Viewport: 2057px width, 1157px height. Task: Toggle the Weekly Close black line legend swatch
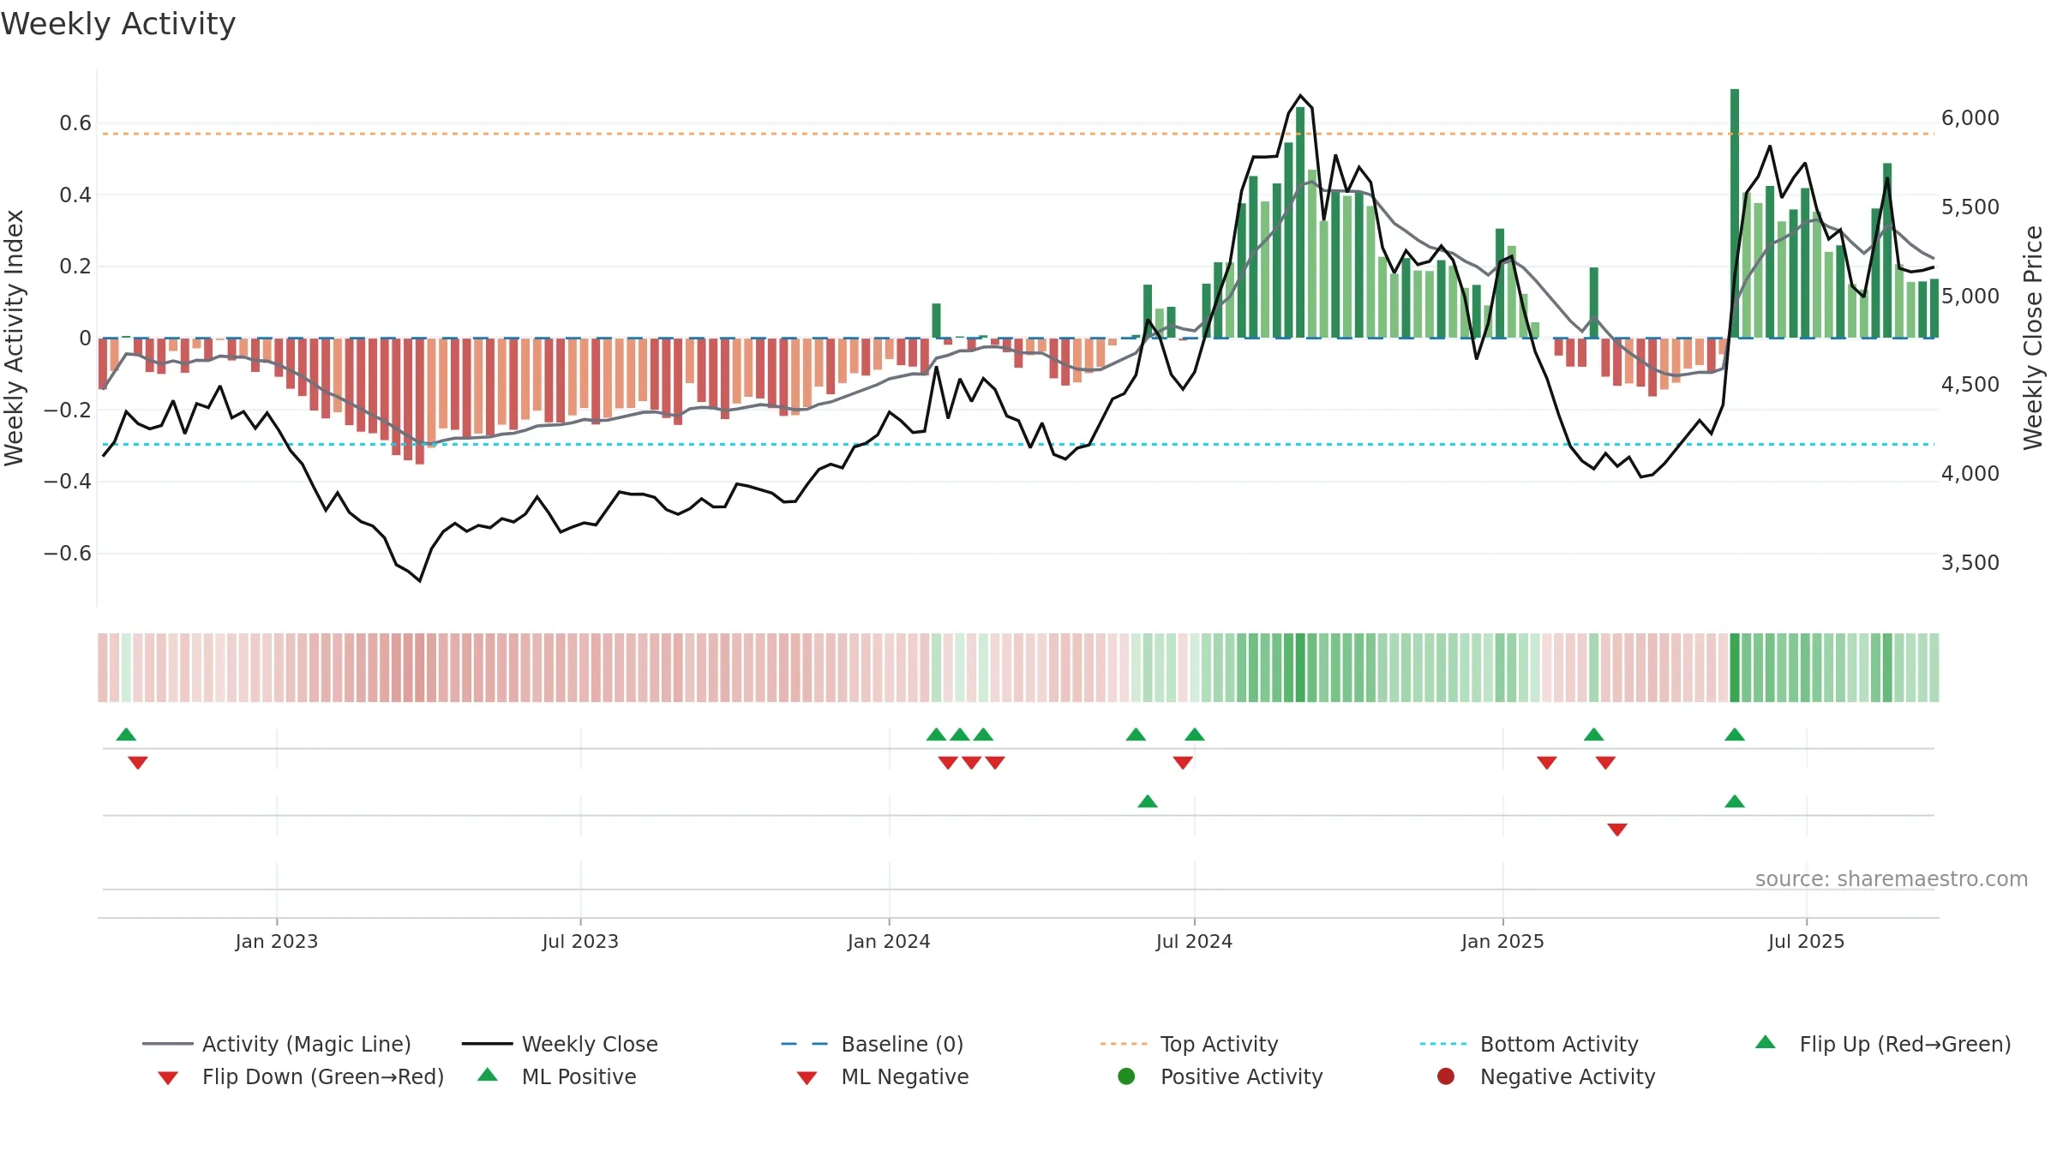[487, 1044]
